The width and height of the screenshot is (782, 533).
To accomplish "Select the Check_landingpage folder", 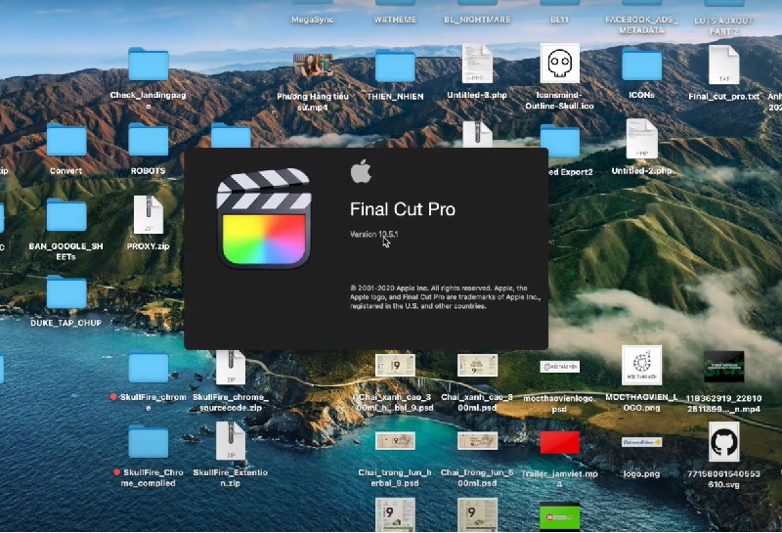I will point(149,65).
